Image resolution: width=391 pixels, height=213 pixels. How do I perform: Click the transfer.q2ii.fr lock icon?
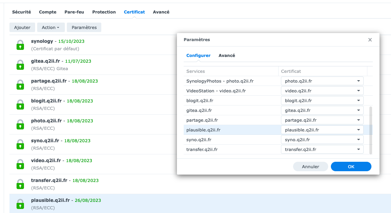[21, 184]
